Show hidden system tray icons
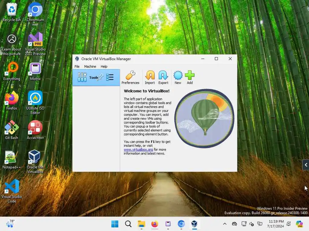Screen dimensions: 309x231 225,224
